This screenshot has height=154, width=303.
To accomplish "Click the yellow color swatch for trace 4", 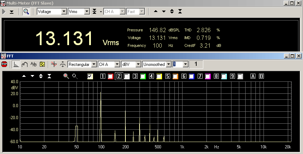I will click(x=159, y=76).
